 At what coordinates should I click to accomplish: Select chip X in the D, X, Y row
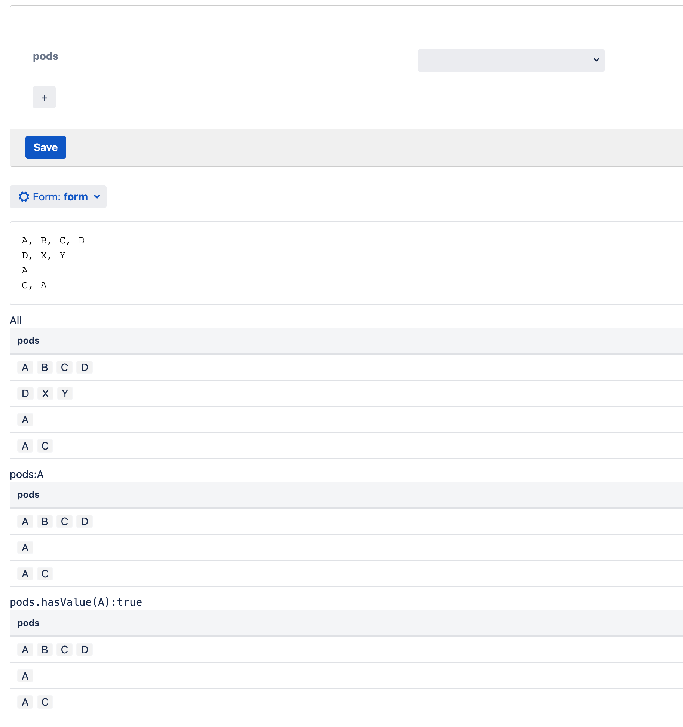click(45, 393)
